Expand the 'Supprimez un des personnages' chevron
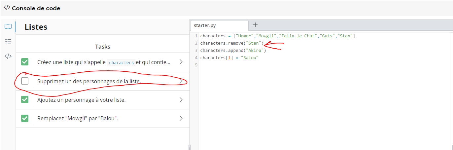Image resolution: width=453 pixels, height=150 pixels. point(181,81)
